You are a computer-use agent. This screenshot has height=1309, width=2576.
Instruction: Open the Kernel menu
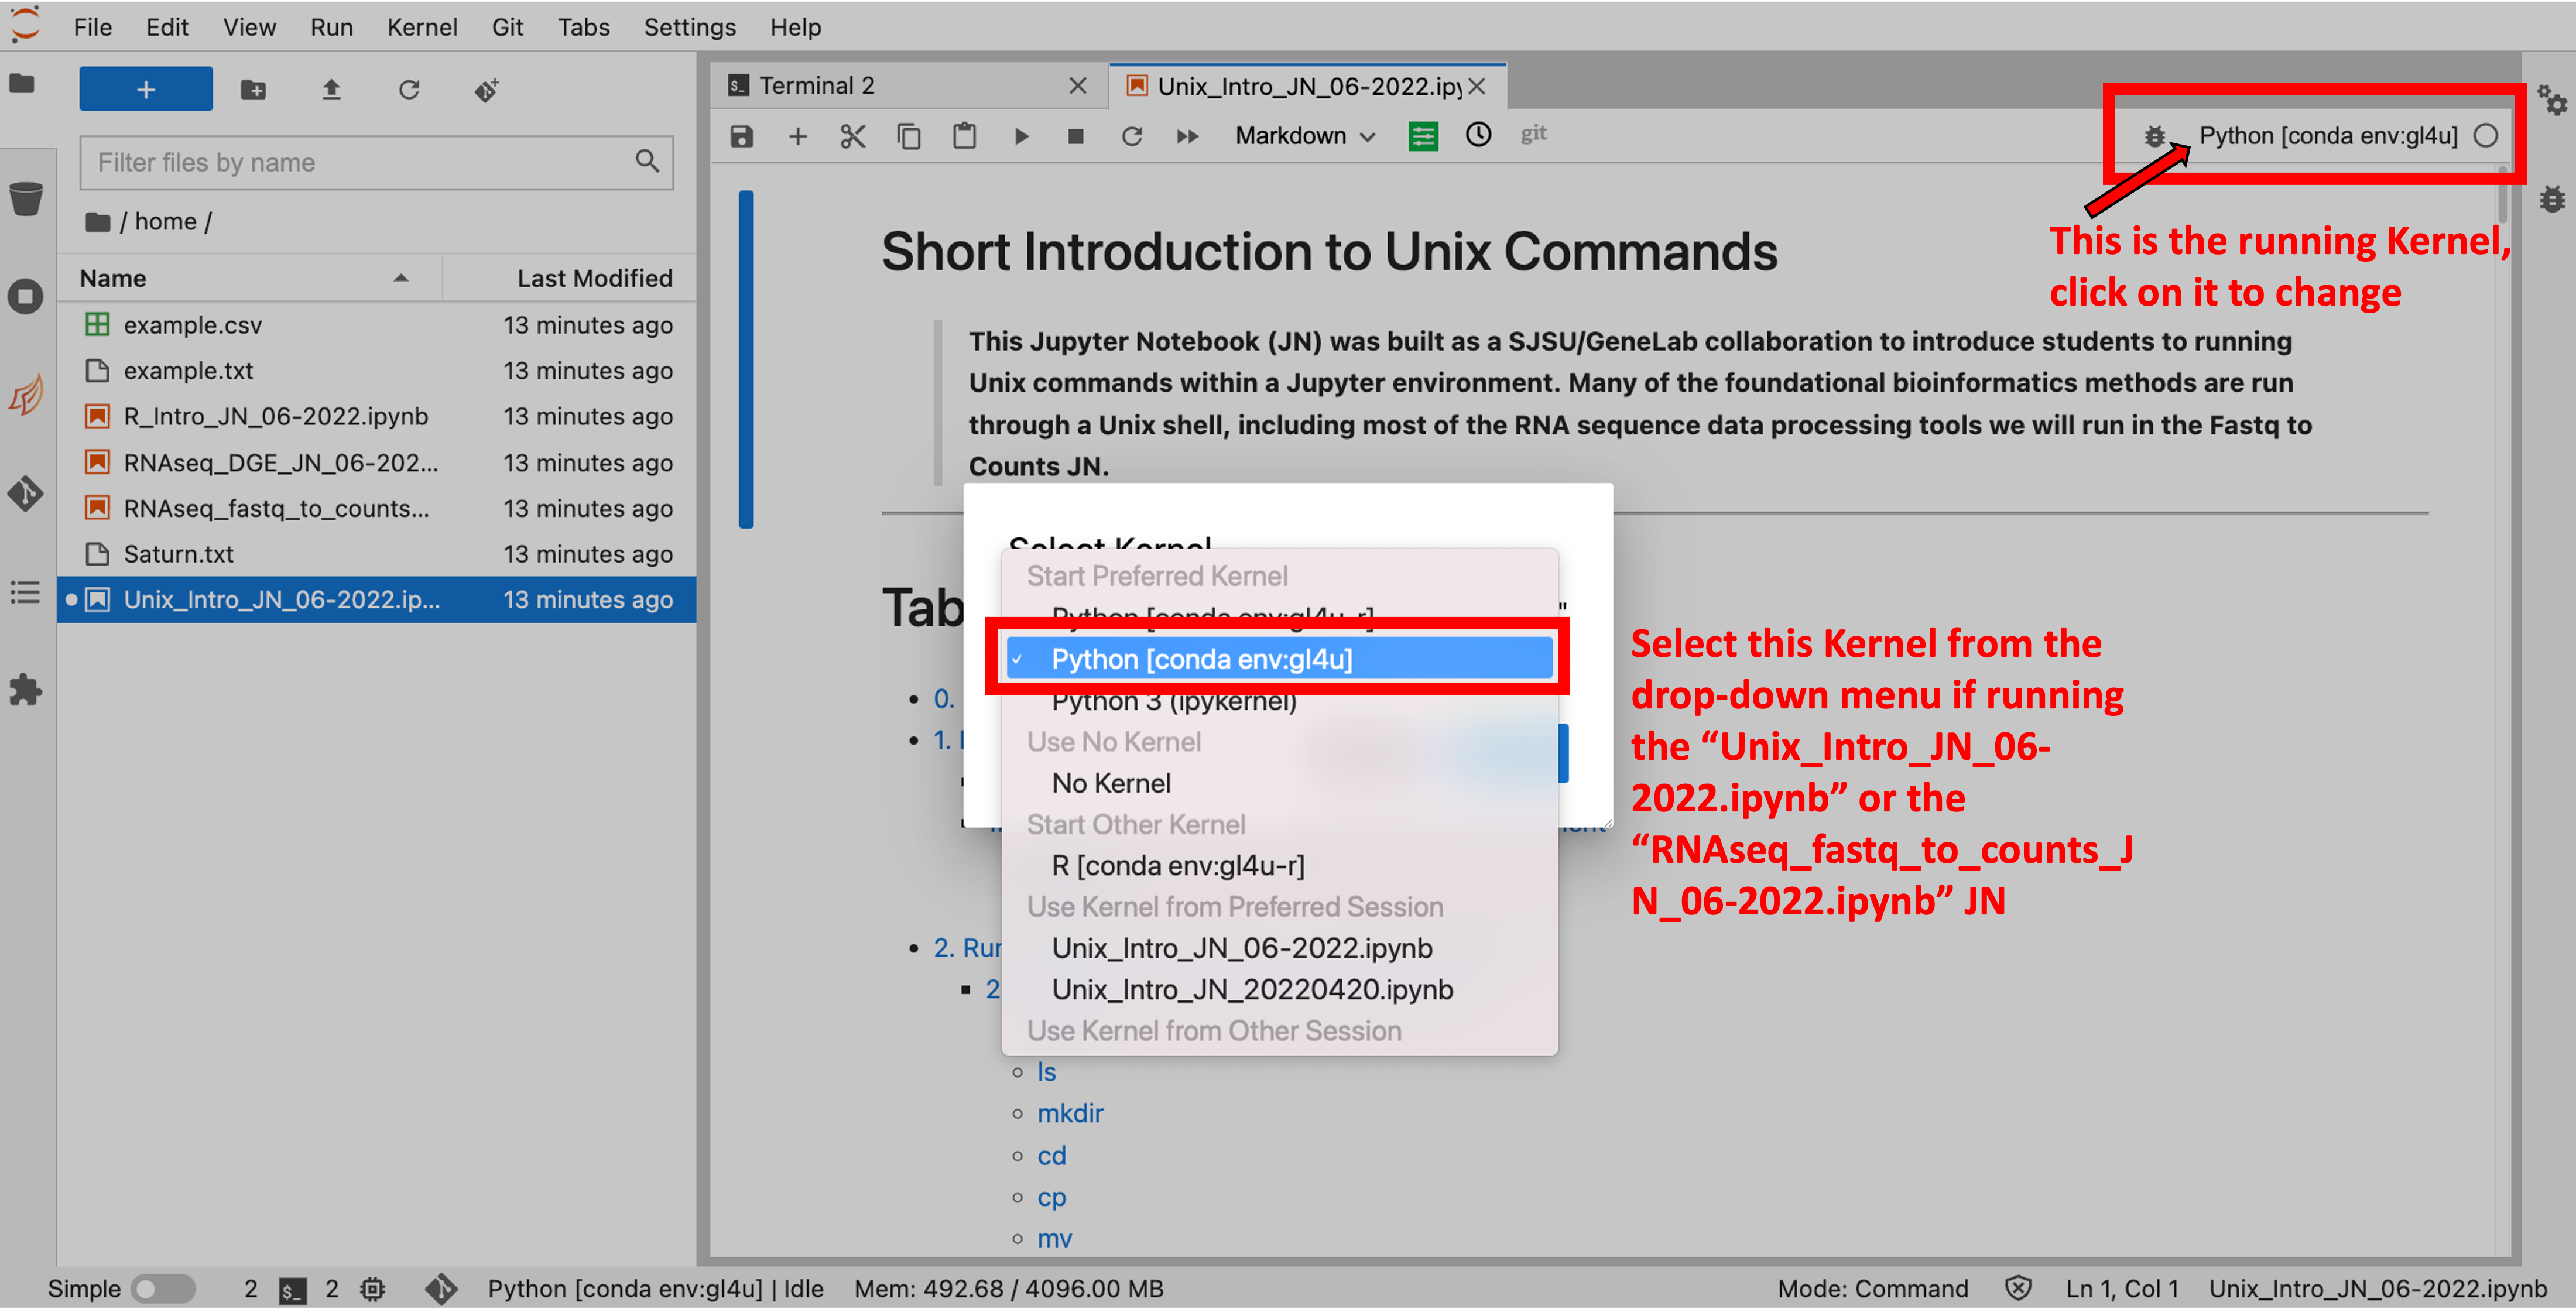click(x=422, y=27)
